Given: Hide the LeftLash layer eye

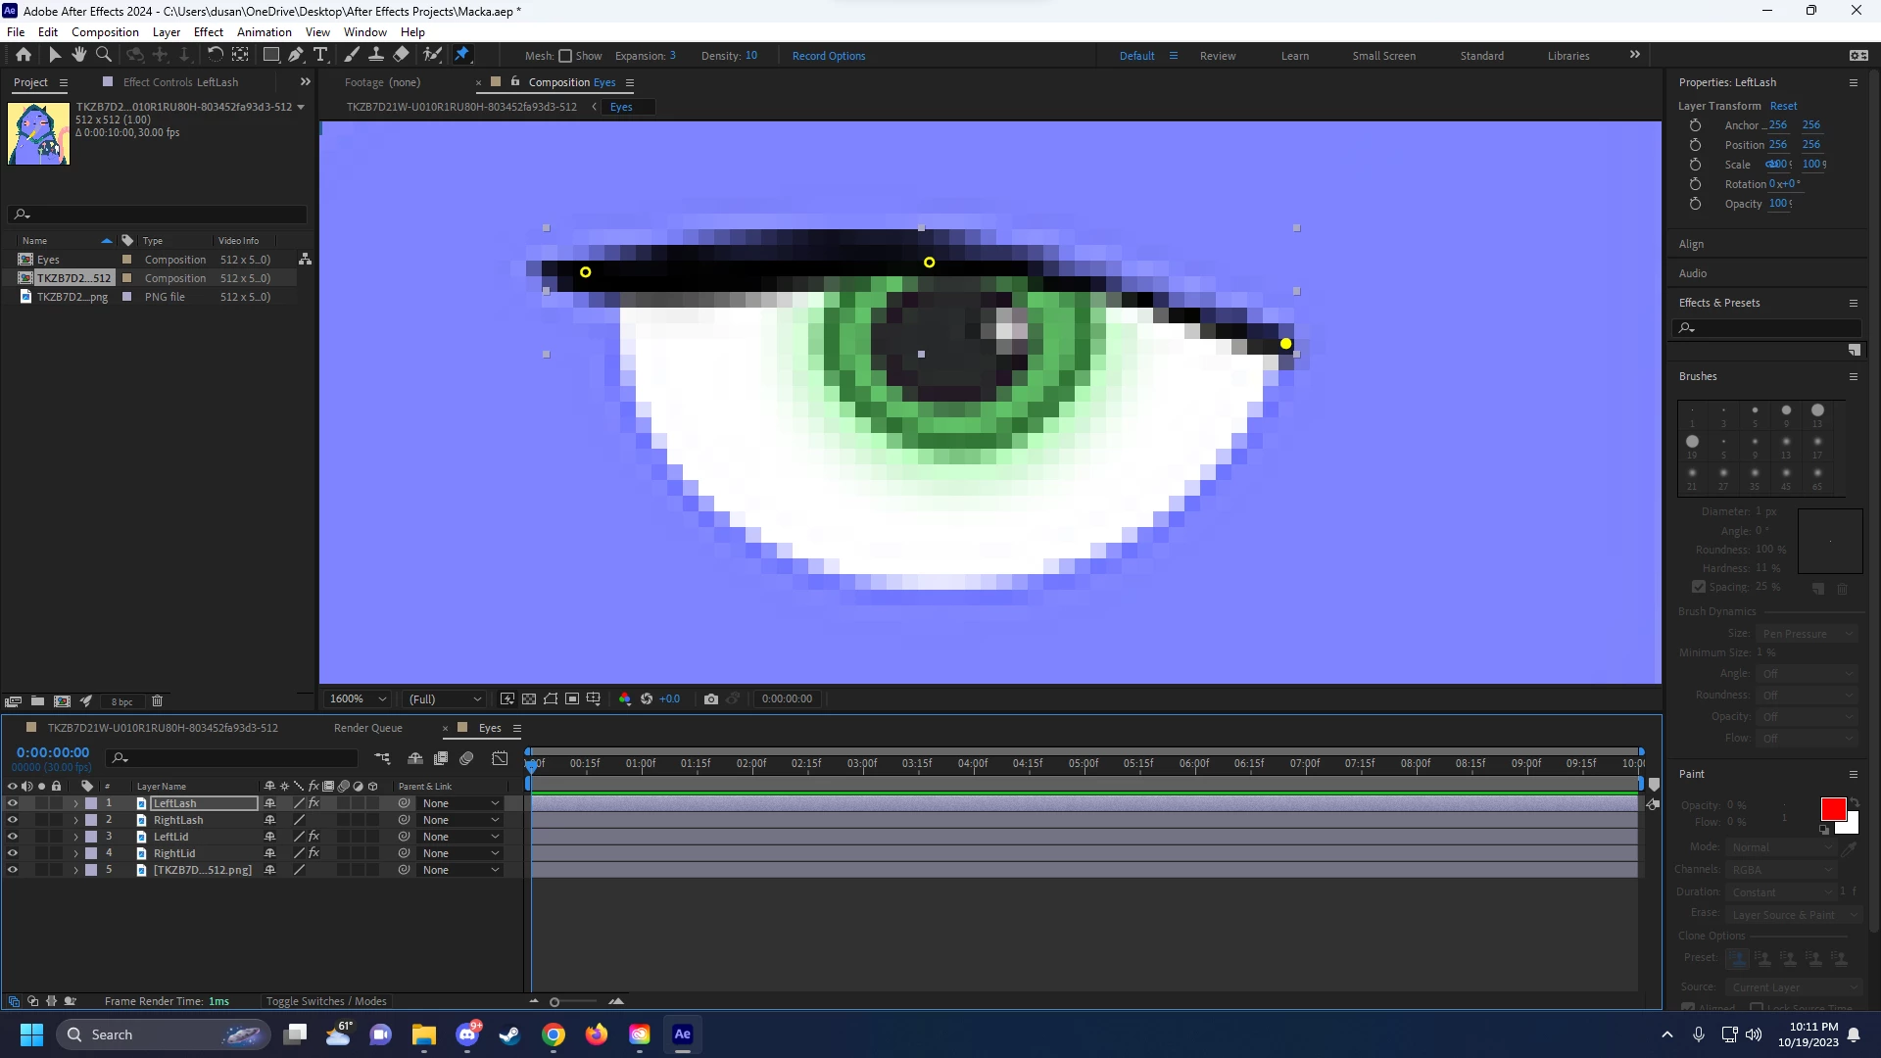Looking at the screenshot, I should tap(13, 803).
